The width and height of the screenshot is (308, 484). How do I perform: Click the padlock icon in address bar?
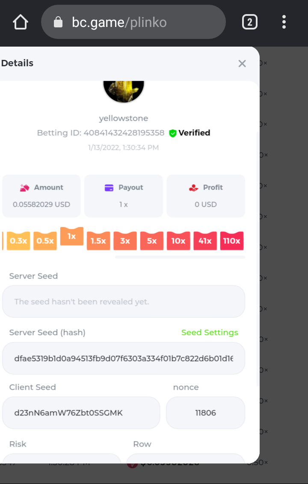58,22
